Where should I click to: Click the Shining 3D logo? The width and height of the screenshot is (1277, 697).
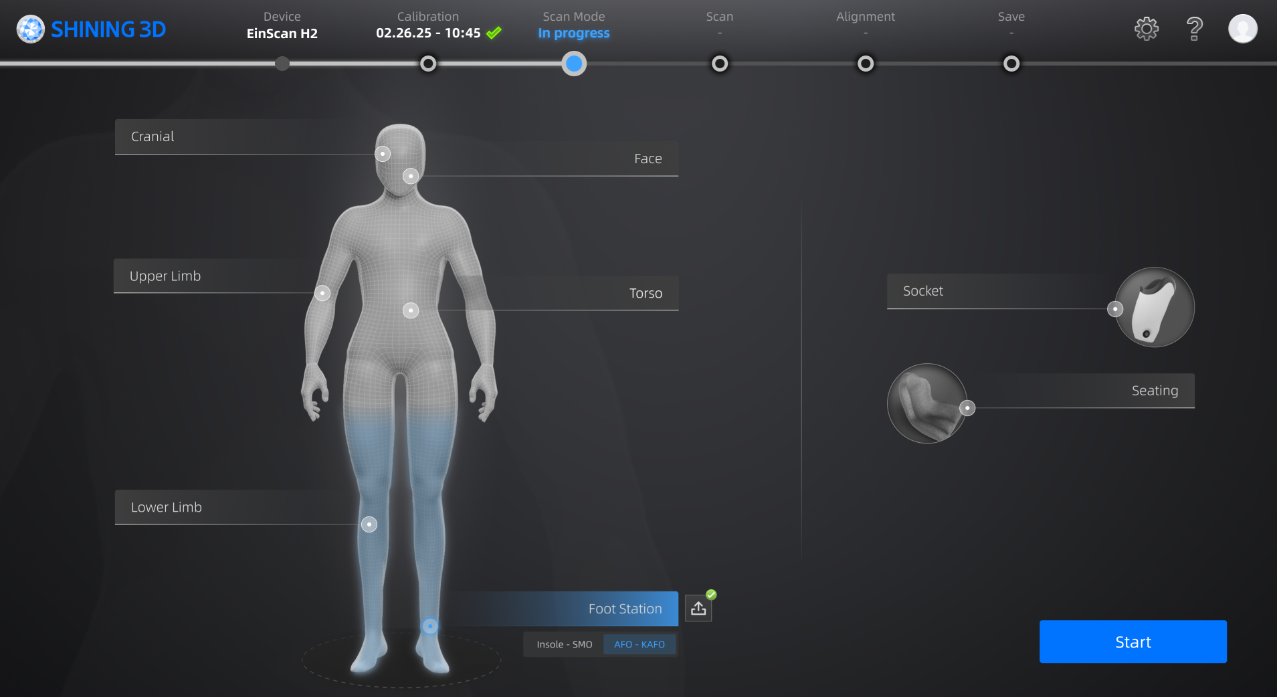[92, 29]
